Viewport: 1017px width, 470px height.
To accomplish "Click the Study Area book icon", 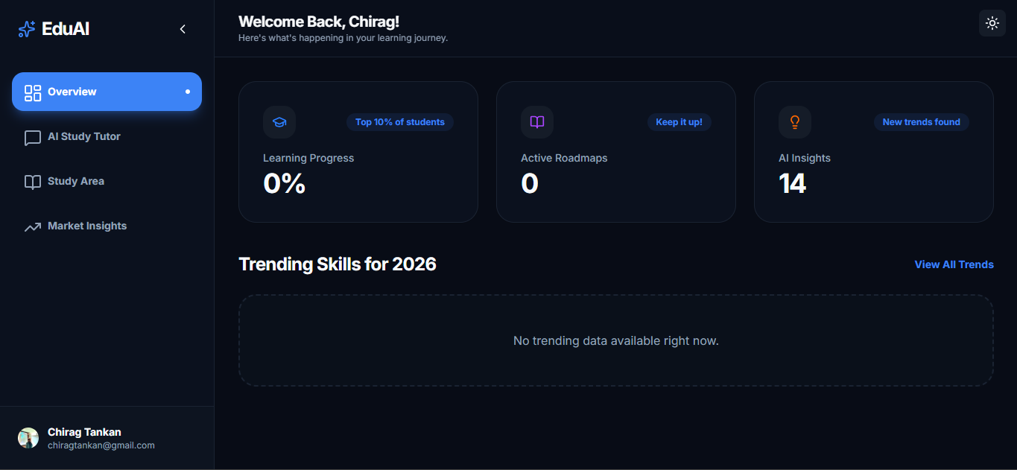I will [33, 182].
